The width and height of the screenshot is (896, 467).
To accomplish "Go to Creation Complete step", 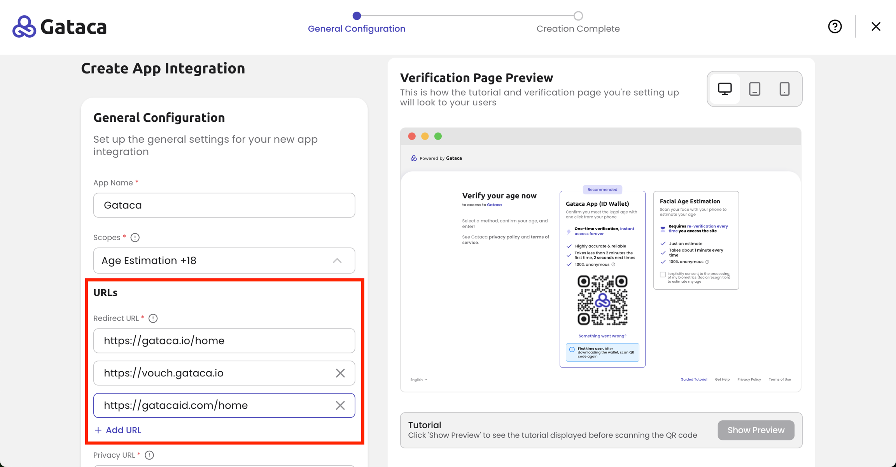I will click(x=578, y=29).
